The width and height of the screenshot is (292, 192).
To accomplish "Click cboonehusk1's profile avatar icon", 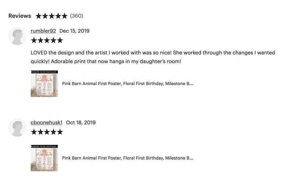I will coord(17,127).
